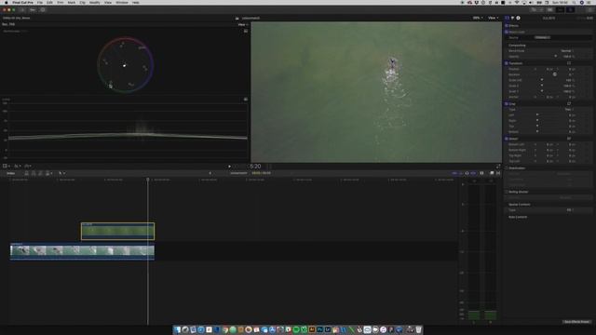
Task: Click the Scale (All) slider handle
Action: [x=542, y=80]
